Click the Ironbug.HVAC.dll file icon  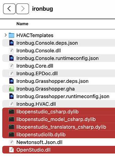pyautogui.click(x=11, y=104)
